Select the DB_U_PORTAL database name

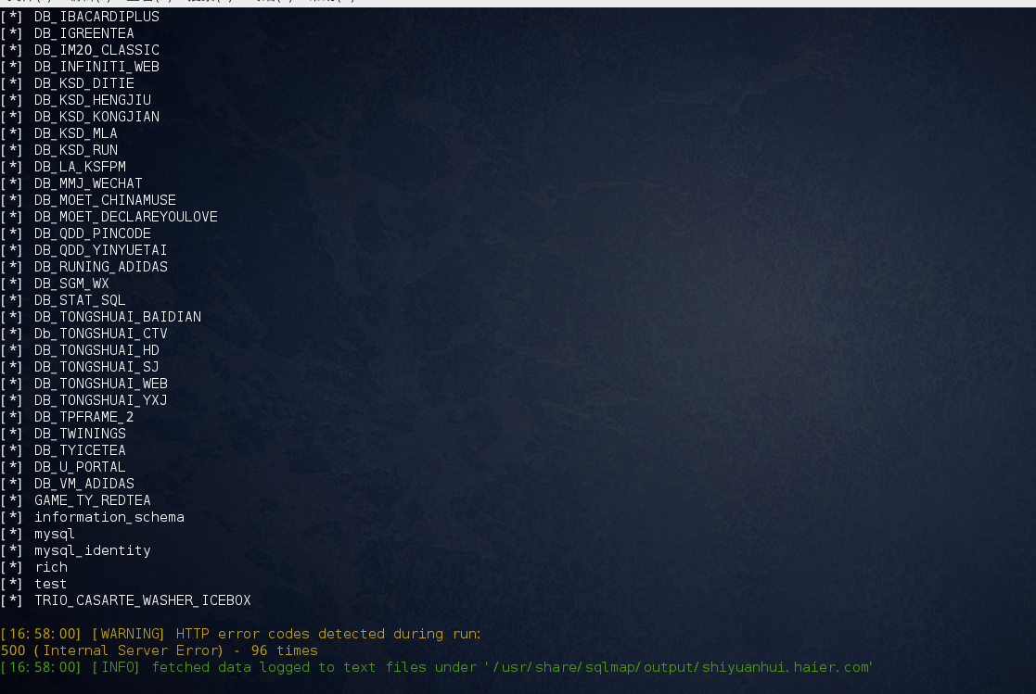pos(80,467)
